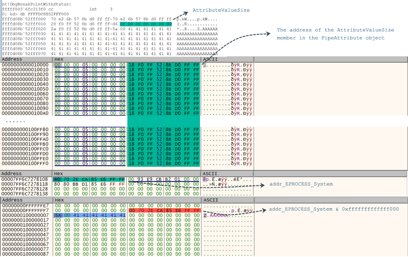Screen dimensions: 408x257
Task: Click the 'int 3' instruction text
Action: pyautogui.click(x=100, y=9)
